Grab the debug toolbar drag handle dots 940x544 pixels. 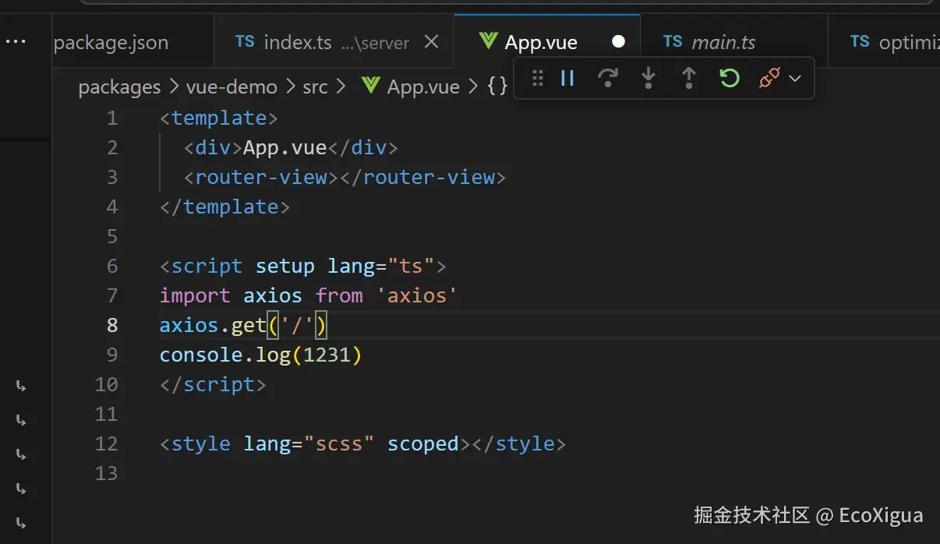(x=537, y=78)
